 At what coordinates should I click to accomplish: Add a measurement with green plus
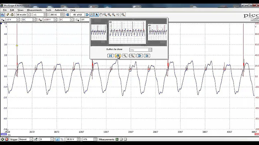tap(117, 139)
